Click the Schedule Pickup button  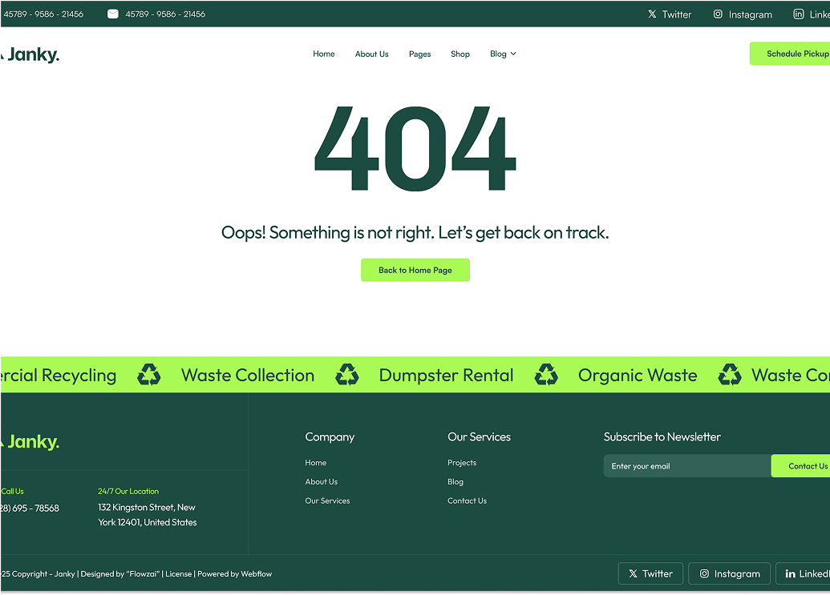(797, 54)
